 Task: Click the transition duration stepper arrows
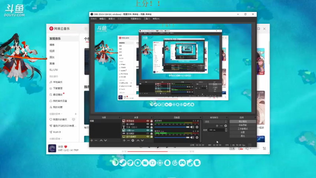point(226,130)
